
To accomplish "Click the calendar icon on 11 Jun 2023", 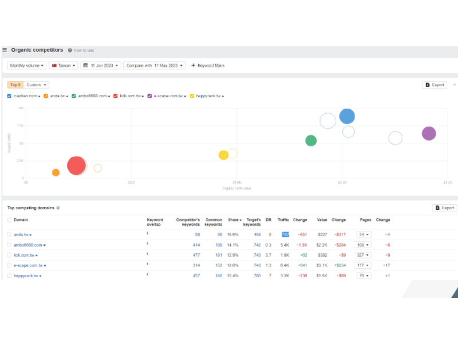I will coord(86,66).
